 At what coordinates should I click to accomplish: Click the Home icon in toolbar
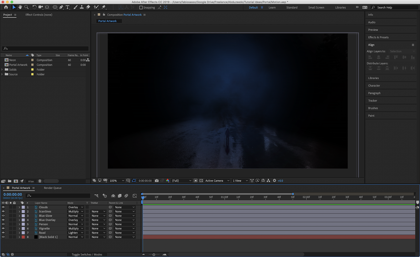(6, 7)
